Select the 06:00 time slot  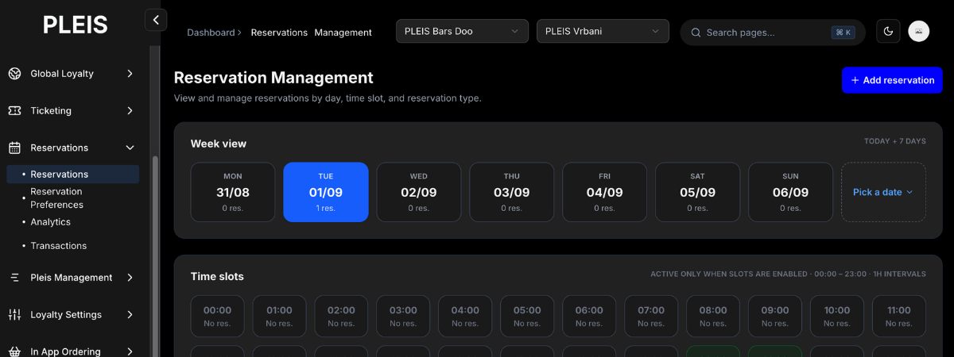(589, 316)
